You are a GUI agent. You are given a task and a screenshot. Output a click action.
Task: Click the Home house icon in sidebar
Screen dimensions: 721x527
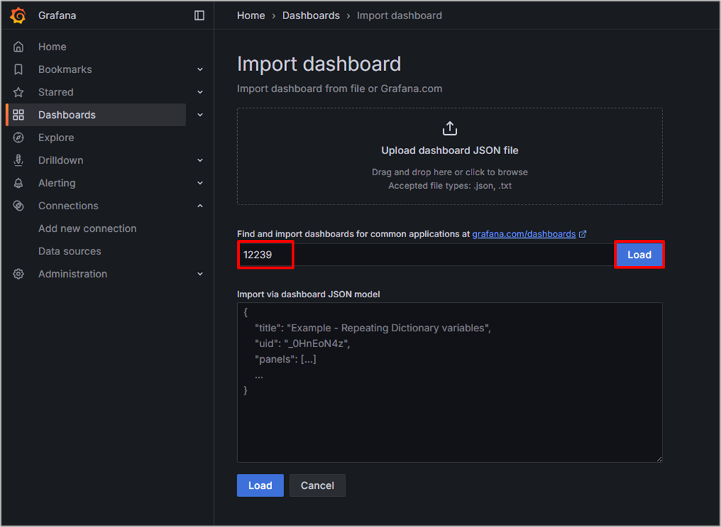pos(18,47)
